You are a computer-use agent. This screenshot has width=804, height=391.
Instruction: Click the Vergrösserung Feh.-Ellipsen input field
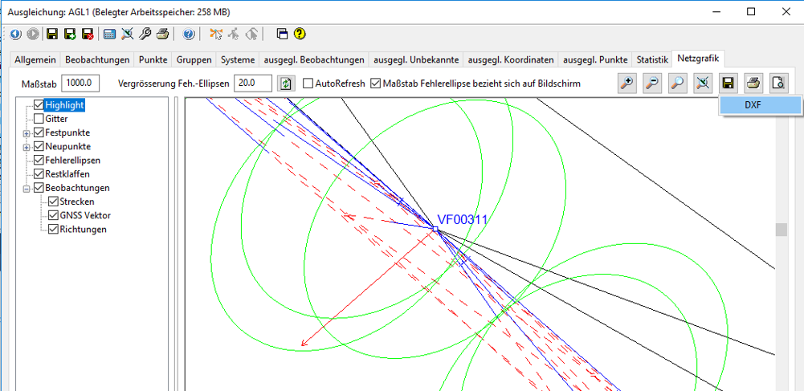[253, 83]
